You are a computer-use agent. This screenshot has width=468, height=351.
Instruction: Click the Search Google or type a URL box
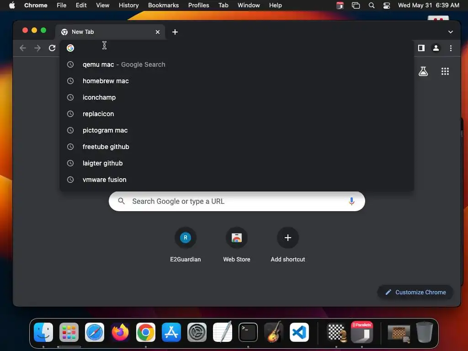237,202
